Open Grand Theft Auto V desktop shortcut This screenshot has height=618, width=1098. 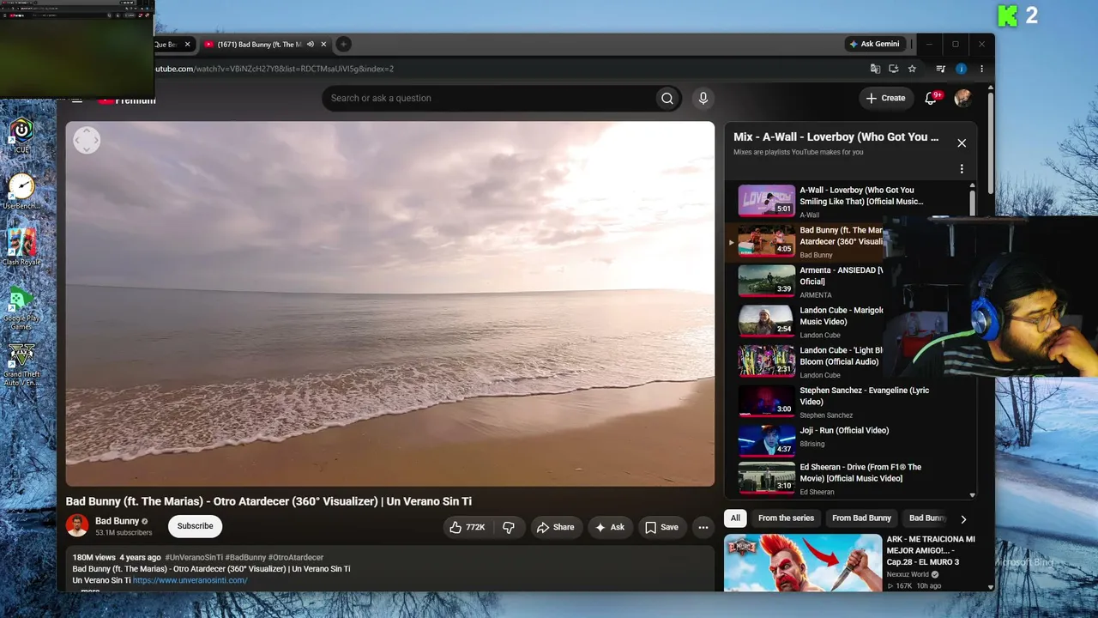pos(21,364)
